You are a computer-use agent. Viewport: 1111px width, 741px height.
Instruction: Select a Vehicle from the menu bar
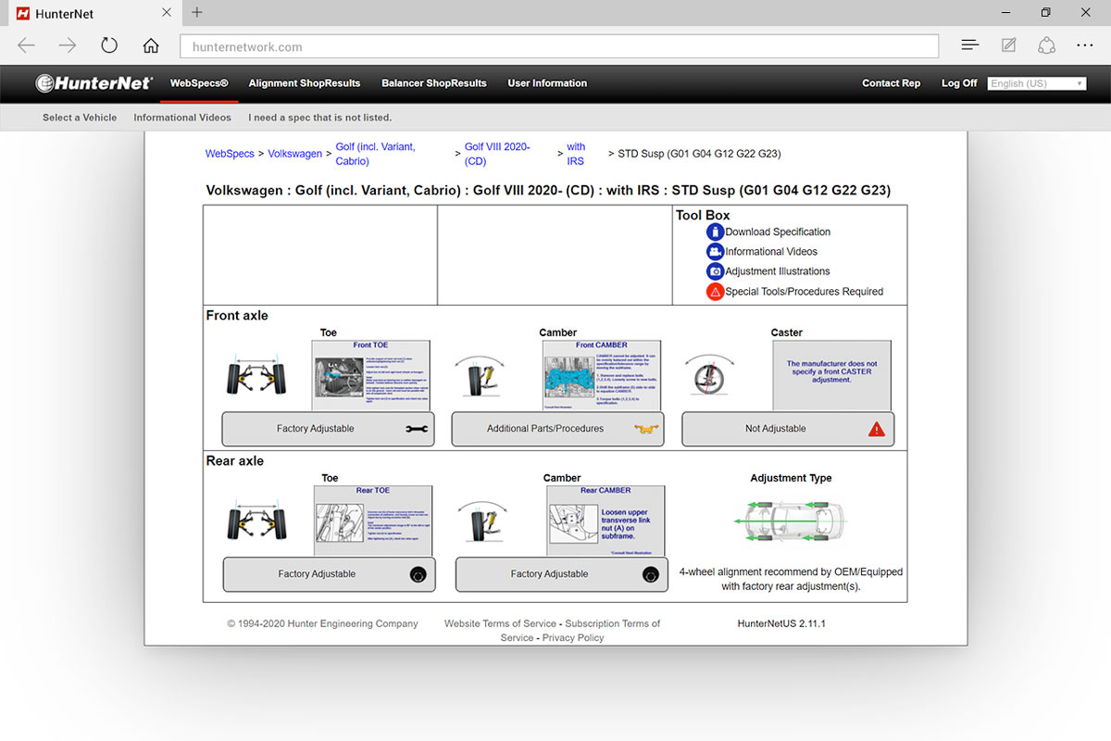[x=80, y=118]
